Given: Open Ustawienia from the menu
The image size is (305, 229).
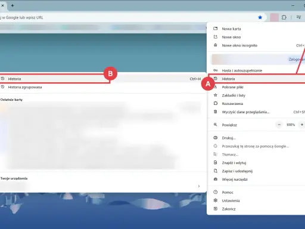Looking at the screenshot, I should point(256,201).
